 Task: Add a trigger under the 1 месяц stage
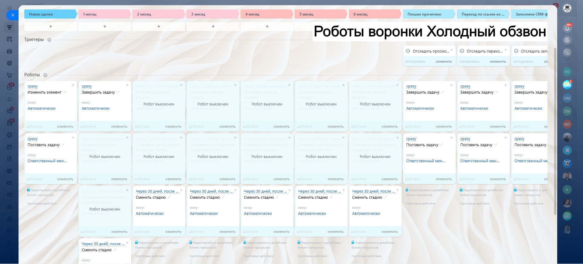click(105, 26)
